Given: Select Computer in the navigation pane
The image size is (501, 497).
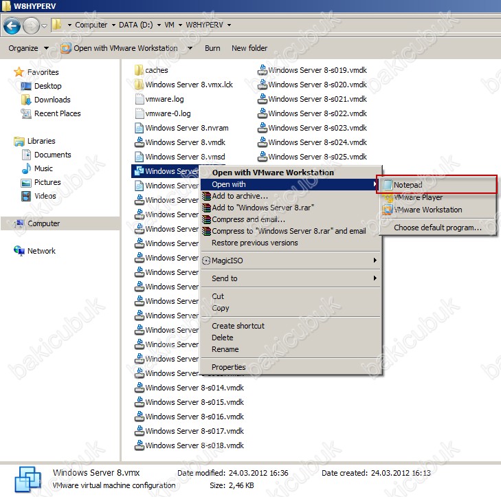Looking at the screenshot, I should 43,223.
